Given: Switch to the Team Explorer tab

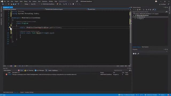Looking at the screenshot, I should (145, 47).
